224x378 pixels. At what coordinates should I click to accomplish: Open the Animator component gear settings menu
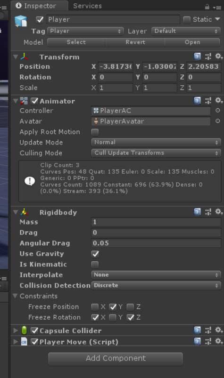click(219, 101)
